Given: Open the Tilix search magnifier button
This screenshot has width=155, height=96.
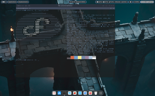Looking at the screenshot, I should [103, 6].
